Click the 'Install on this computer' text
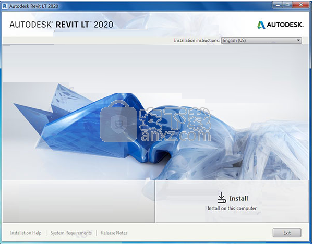This screenshot has width=313, height=244. [x=232, y=209]
